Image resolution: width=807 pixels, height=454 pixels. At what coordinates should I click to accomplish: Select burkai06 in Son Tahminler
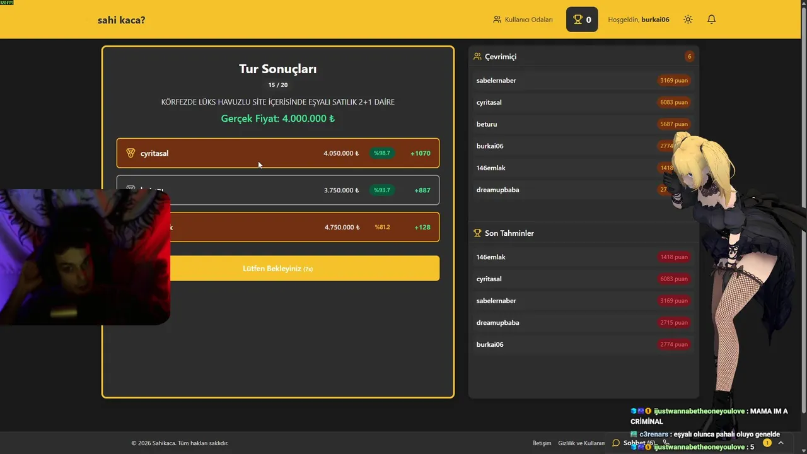[583, 344]
